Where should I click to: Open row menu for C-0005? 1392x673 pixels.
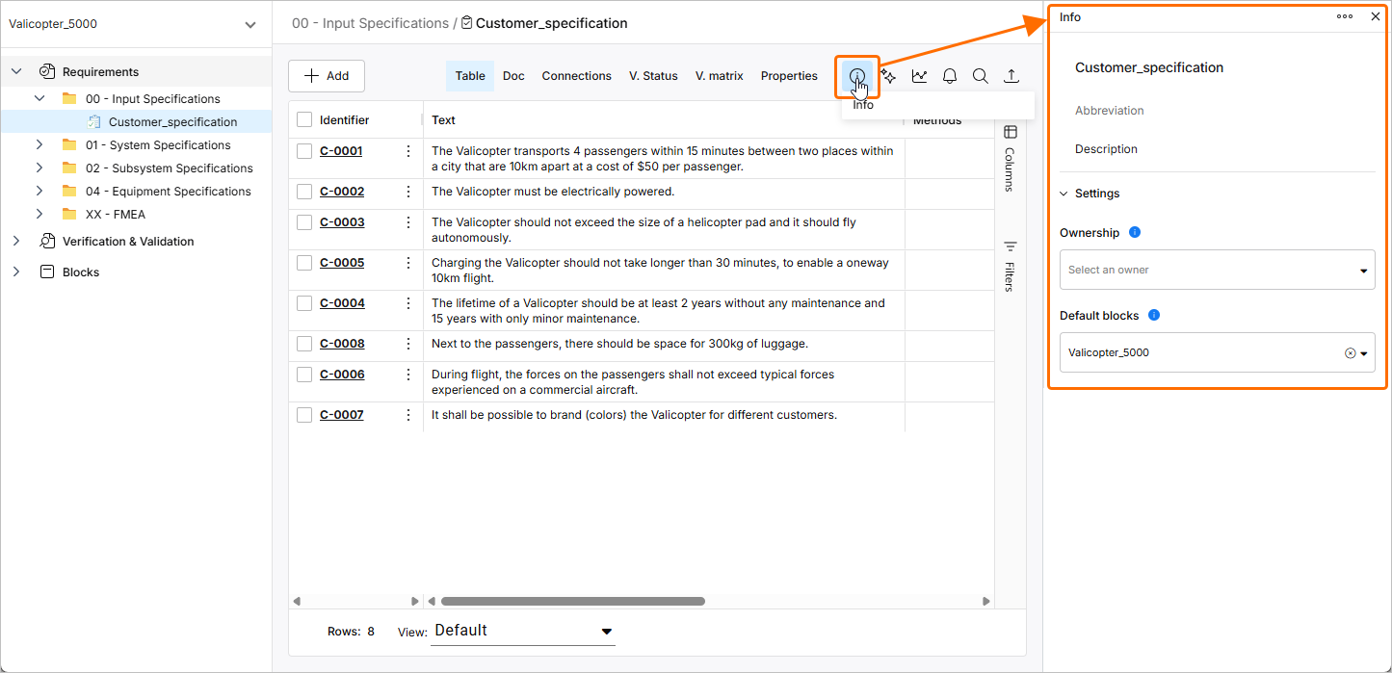(407, 263)
